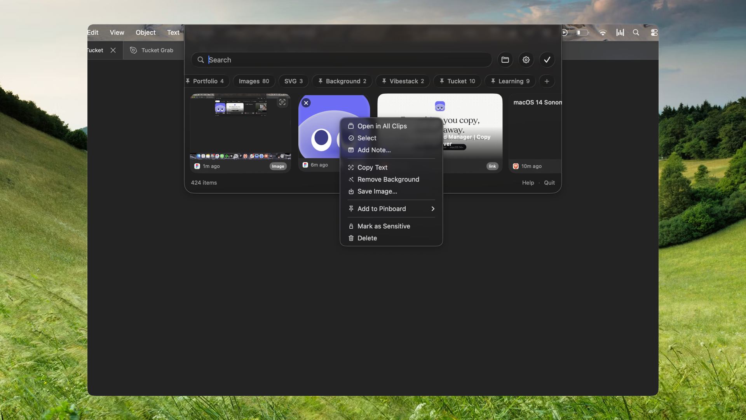The image size is (746, 420).
Task: Add a new pinboard with the plus button
Action: click(547, 81)
